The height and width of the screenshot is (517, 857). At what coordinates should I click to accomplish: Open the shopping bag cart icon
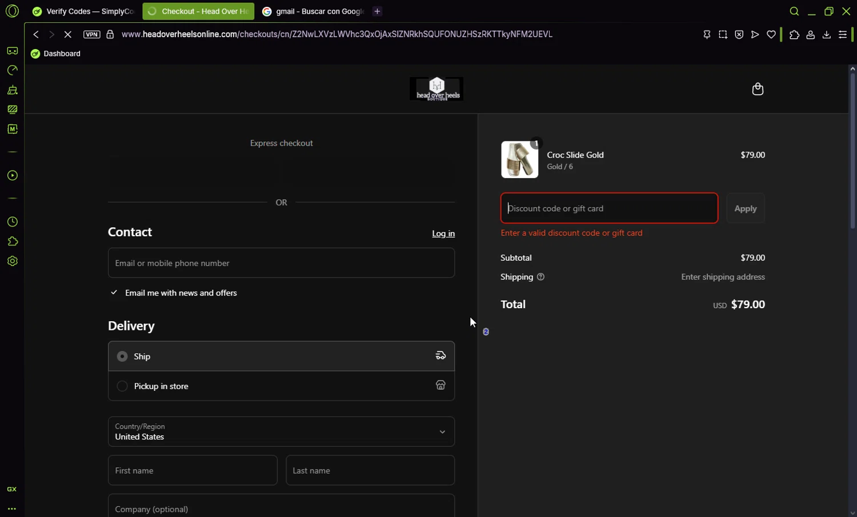click(x=758, y=89)
